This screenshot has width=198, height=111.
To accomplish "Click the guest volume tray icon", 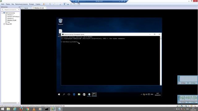I will pos(146,94).
